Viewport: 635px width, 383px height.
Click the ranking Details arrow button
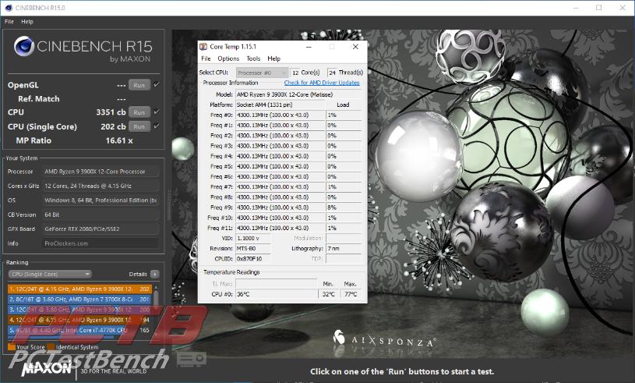[x=155, y=275]
